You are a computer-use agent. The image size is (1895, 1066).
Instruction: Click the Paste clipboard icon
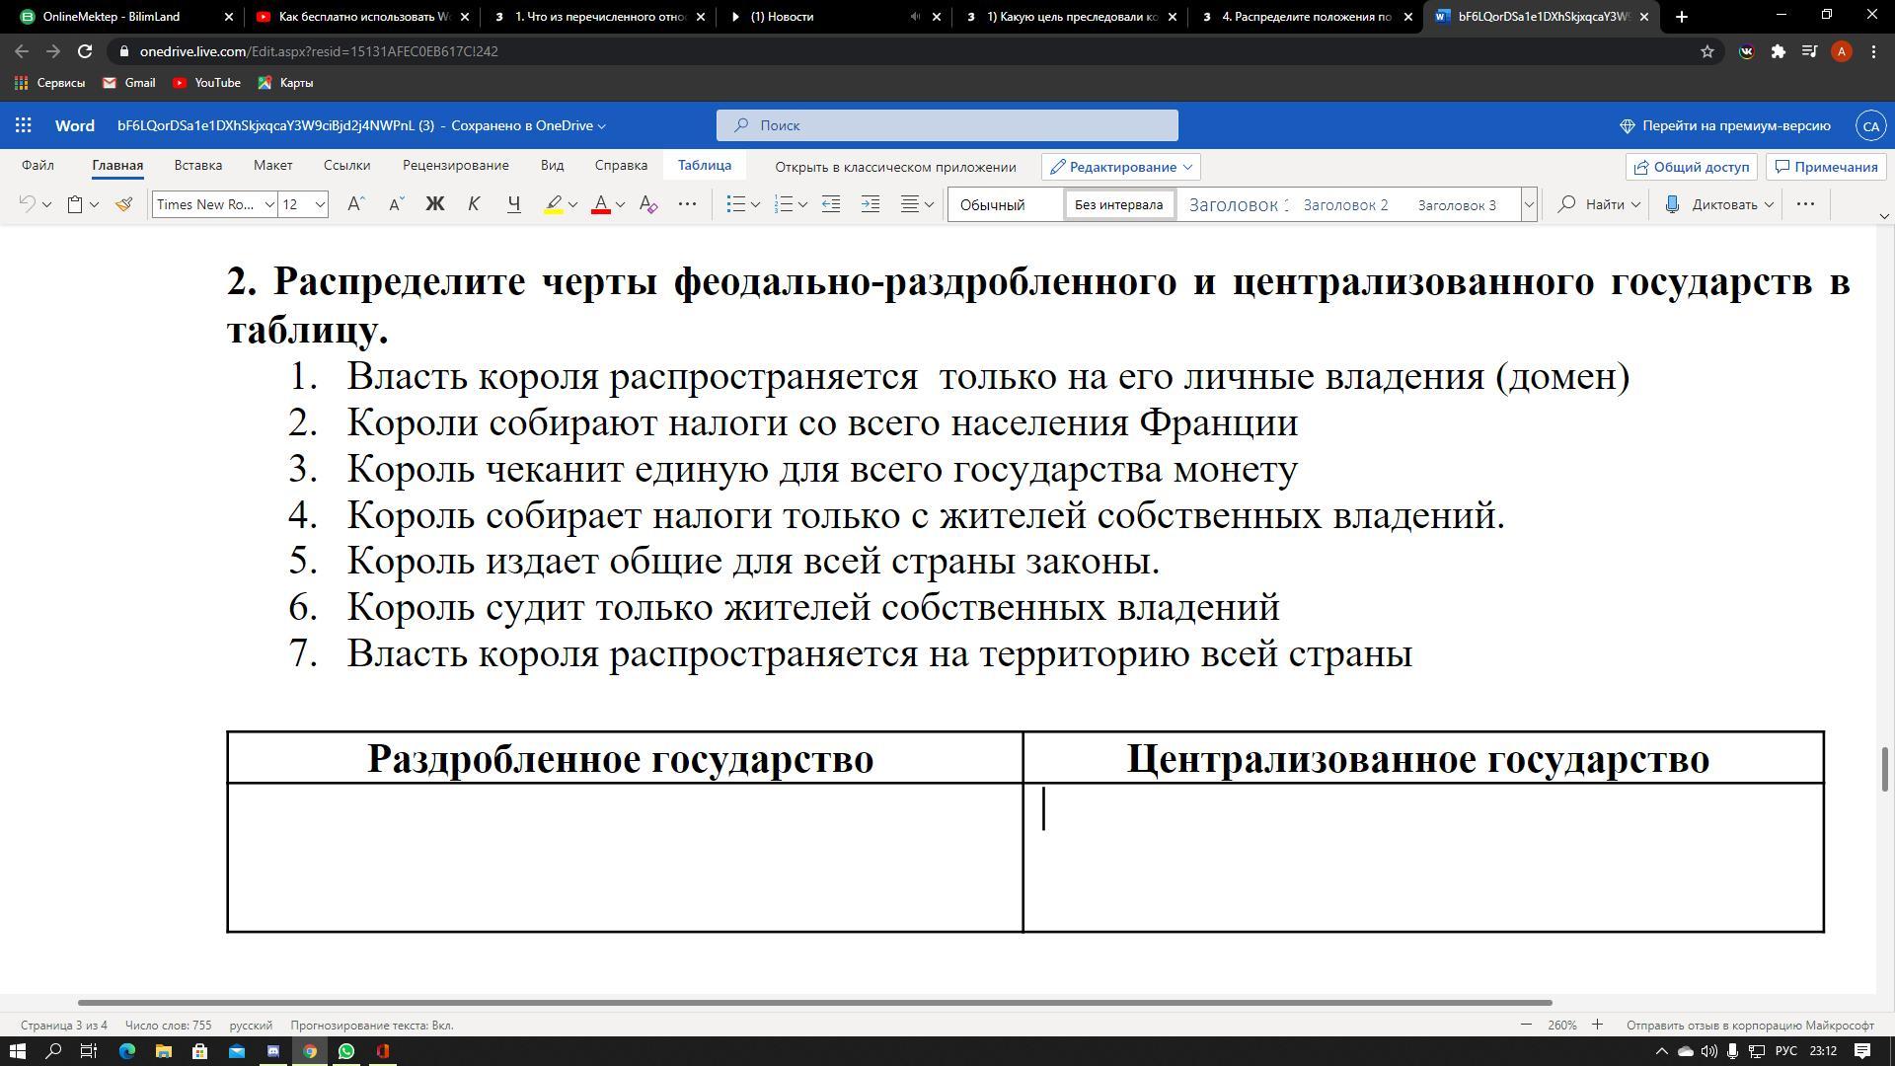point(75,204)
